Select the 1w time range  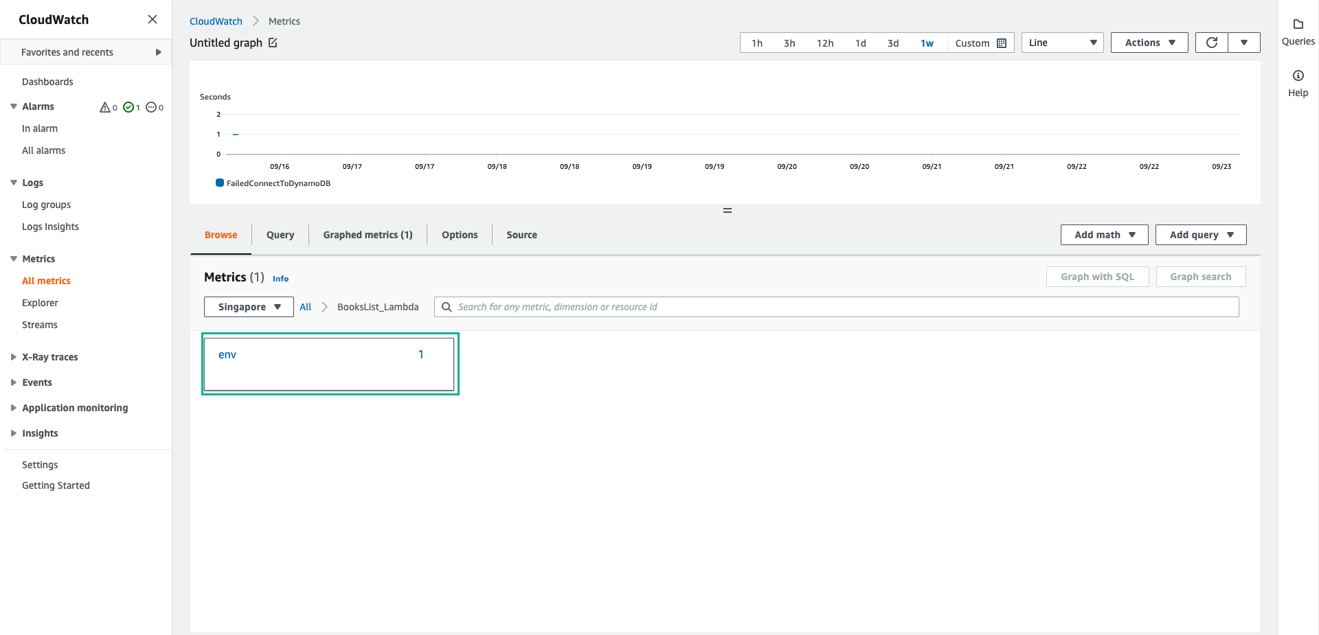(x=927, y=43)
